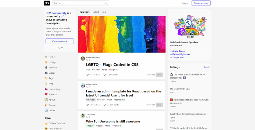Click Create account in the sidebar card
The image size is (255, 130).
point(59,41)
